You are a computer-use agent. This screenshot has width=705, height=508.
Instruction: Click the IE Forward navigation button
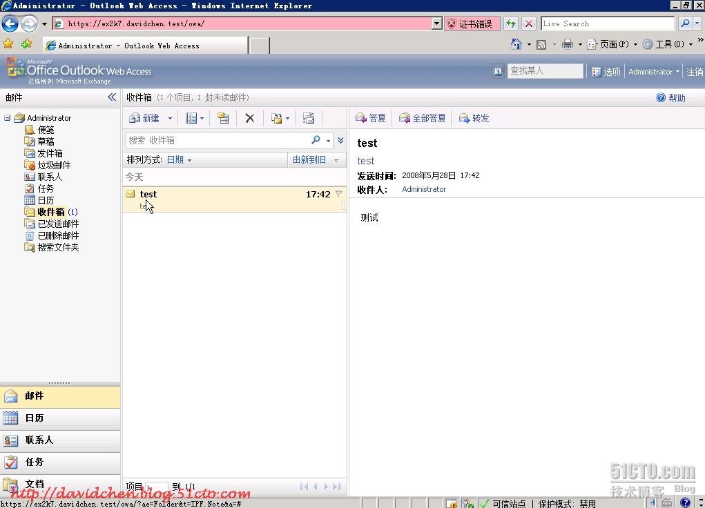tap(29, 24)
